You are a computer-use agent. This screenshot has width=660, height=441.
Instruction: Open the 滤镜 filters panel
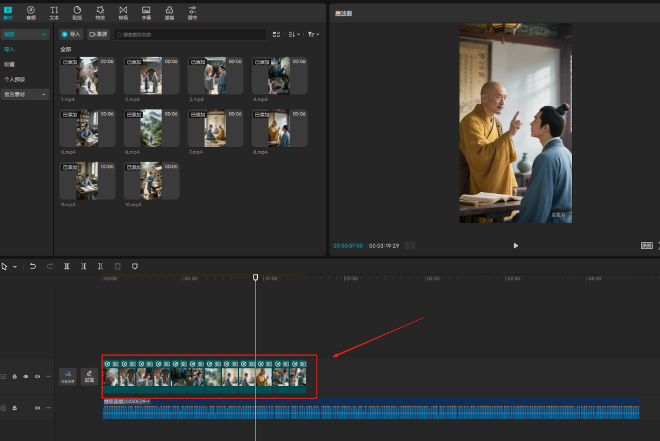[x=169, y=13]
